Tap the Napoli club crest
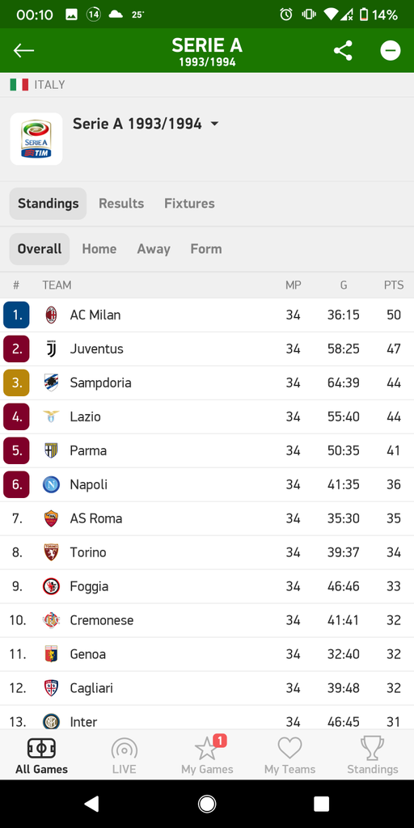The height and width of the screenshot is (828, 414). 51,485
